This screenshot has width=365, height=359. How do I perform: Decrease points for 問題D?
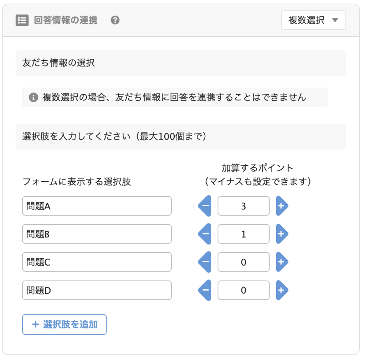(205, 290)
